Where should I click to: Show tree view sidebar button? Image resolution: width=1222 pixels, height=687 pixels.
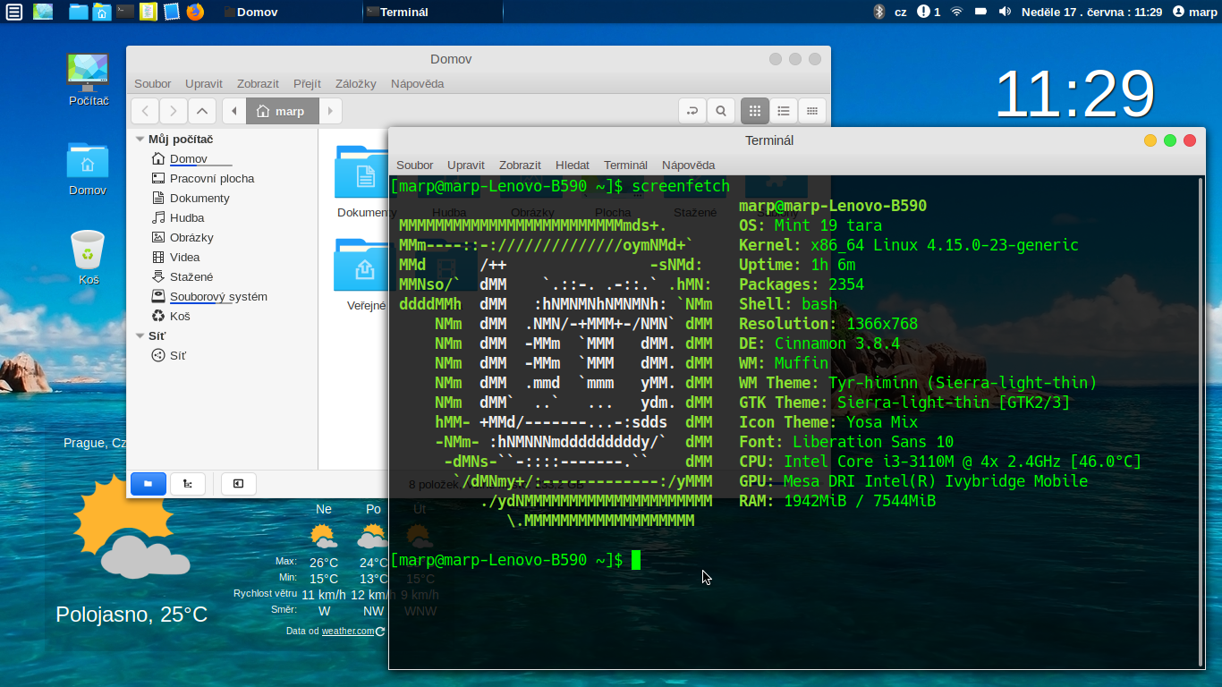pyautogui.click(x=188, y=484)
